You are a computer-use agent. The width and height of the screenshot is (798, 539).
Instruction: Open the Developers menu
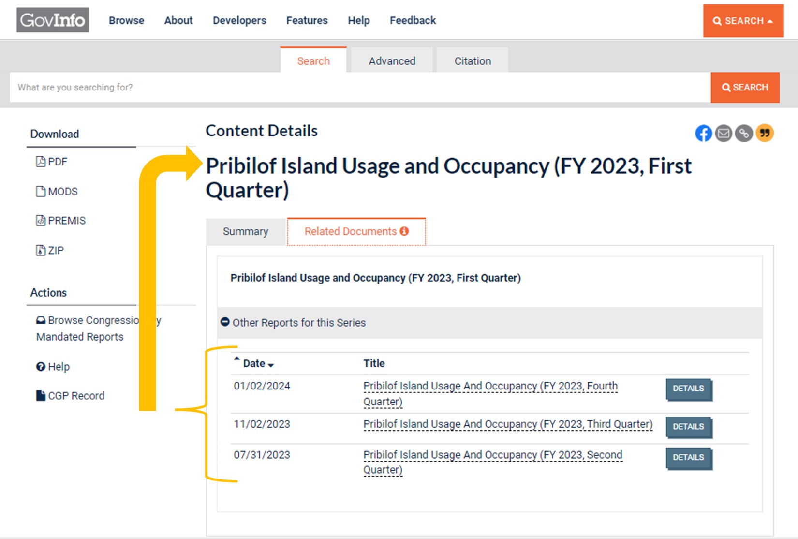[239, 20]
